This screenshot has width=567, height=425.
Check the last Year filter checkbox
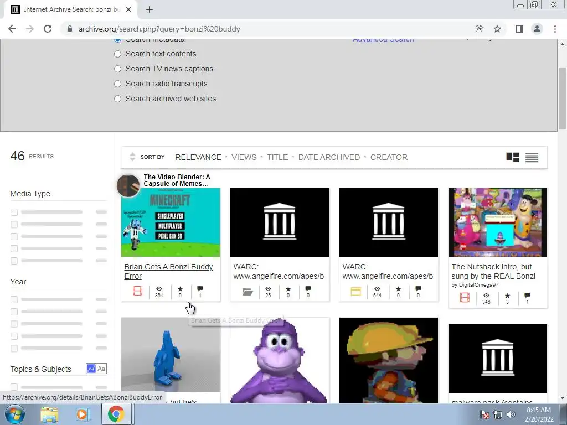pyautogui.click(x=14, y=349)
